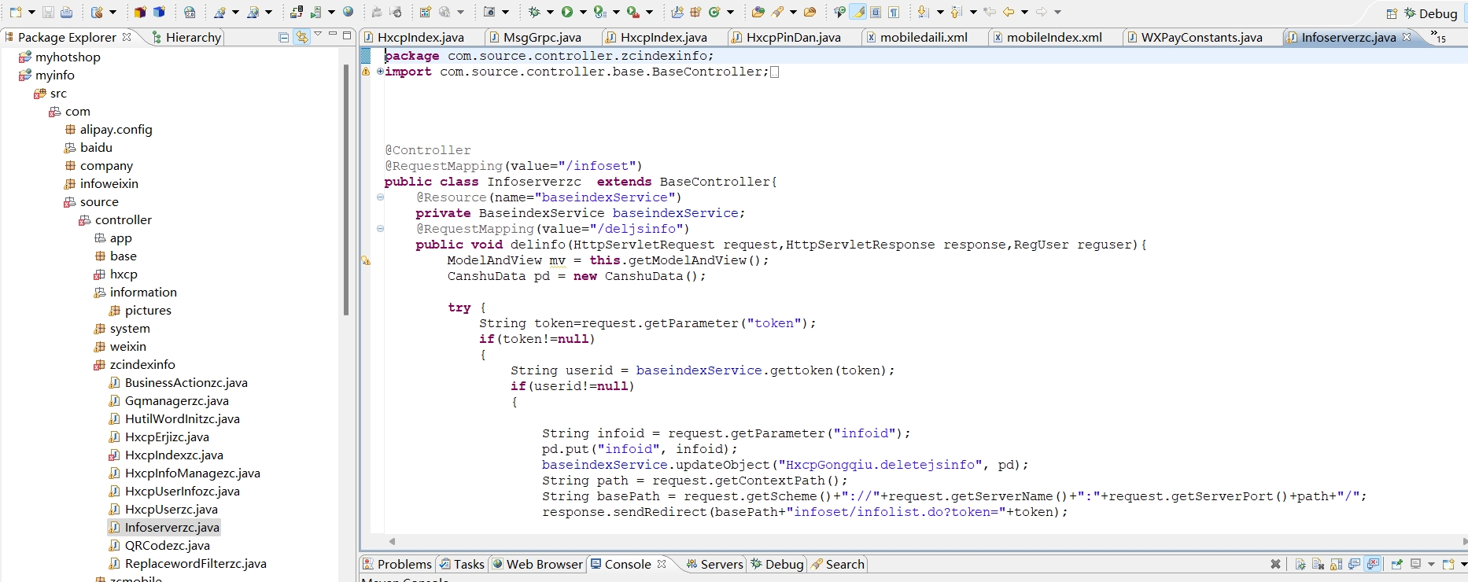The width and height of the screenshot is (1468, 582).
Task: Switch to HxcpPinDan.java editor tab
Action: 785,37
